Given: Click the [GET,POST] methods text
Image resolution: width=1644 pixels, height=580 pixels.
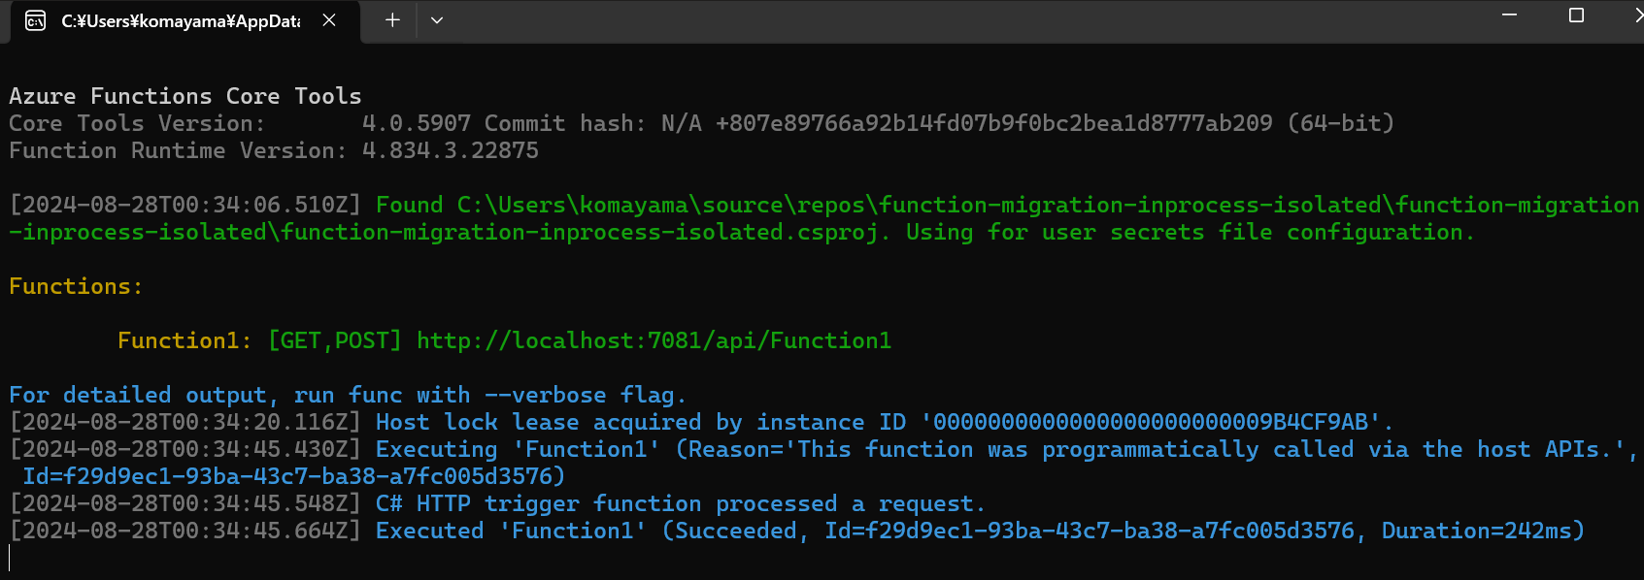Looking at the screenshot, I should [334, 340].
